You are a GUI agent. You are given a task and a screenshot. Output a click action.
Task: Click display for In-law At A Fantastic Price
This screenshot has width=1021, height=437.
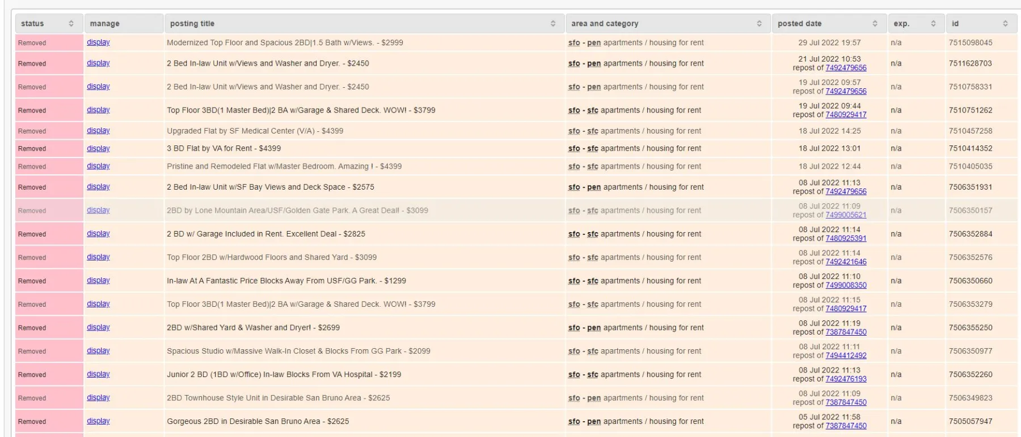click(x=98, y=280)
